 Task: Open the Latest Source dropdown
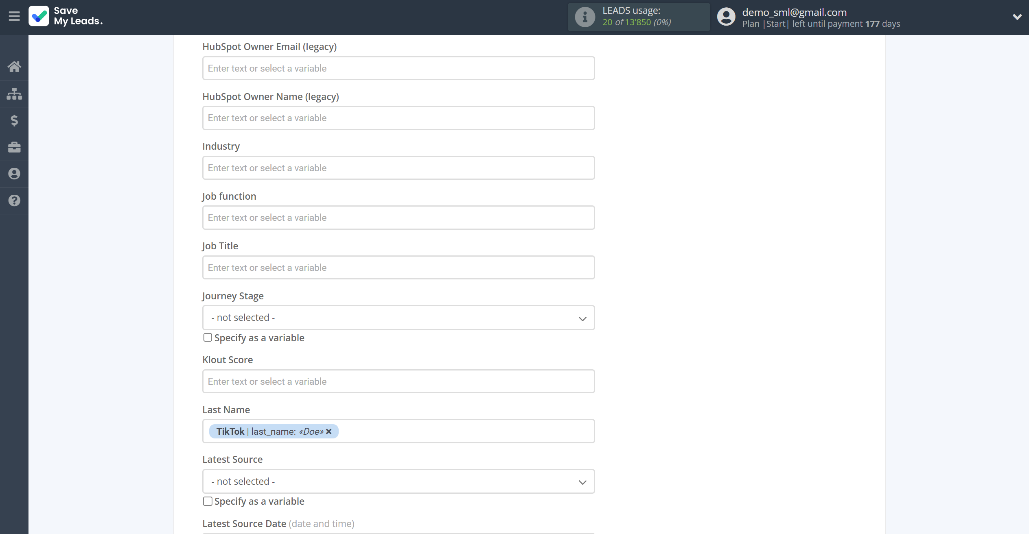coord(398,482)
